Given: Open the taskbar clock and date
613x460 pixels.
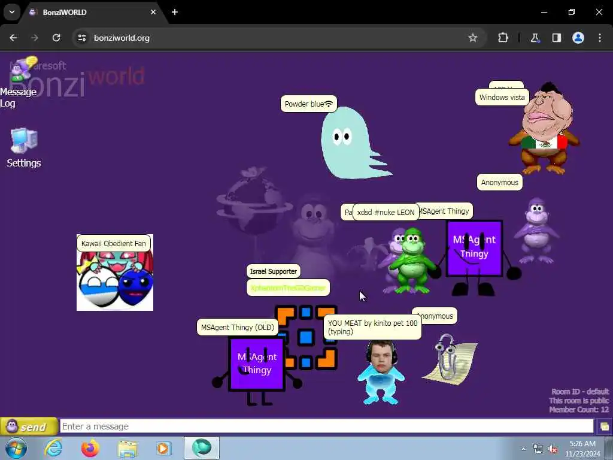Looking at the screenshot, I should [582, 449].
